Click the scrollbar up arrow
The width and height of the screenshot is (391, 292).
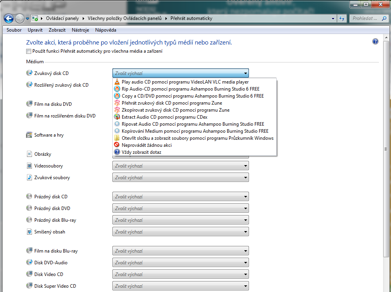coord(386,38)
